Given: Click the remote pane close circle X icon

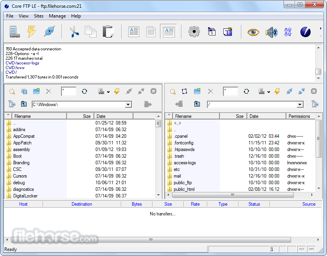Looking at the screenshot, I should click(314, 91).
